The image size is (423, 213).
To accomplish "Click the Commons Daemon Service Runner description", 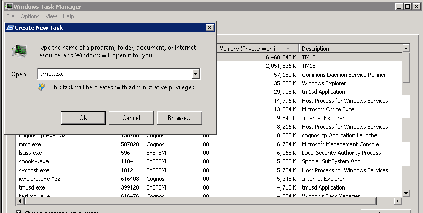I will [344, 75].
